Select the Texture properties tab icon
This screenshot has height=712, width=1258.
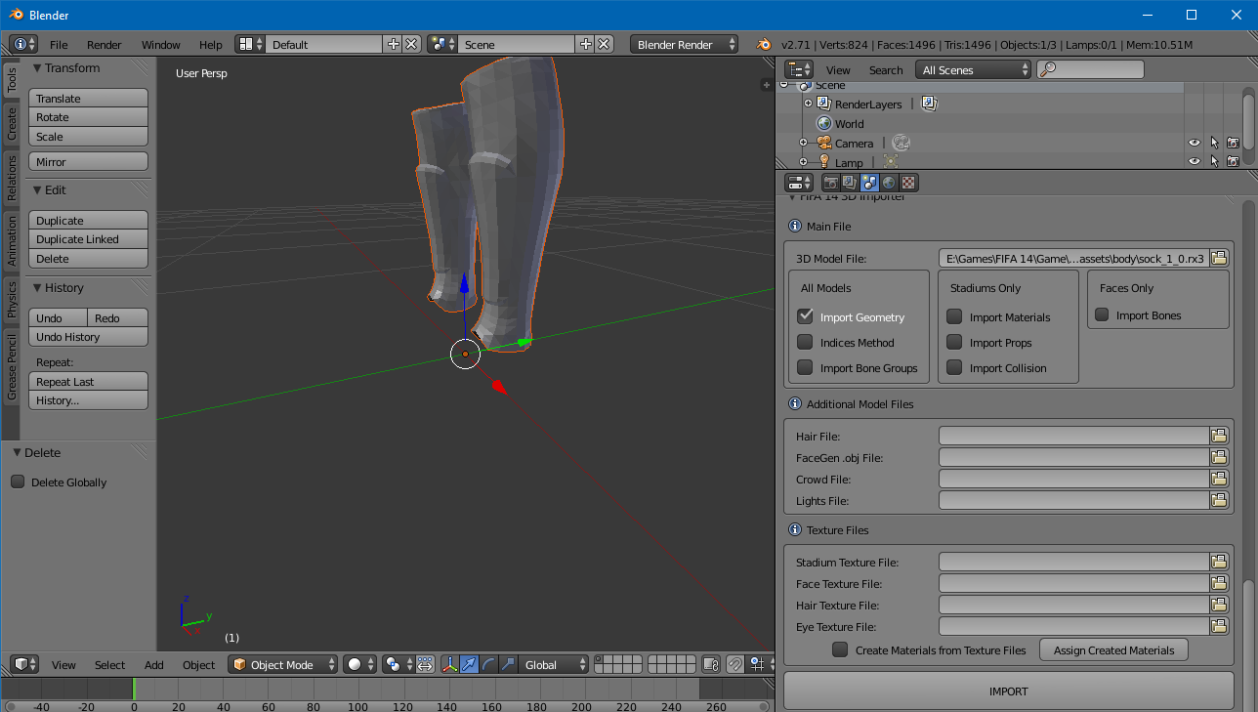click(x=908, y=183)
